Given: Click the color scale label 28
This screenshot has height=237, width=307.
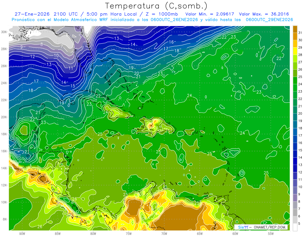Looking at the screenshot, I should click(x=300, y=55).
